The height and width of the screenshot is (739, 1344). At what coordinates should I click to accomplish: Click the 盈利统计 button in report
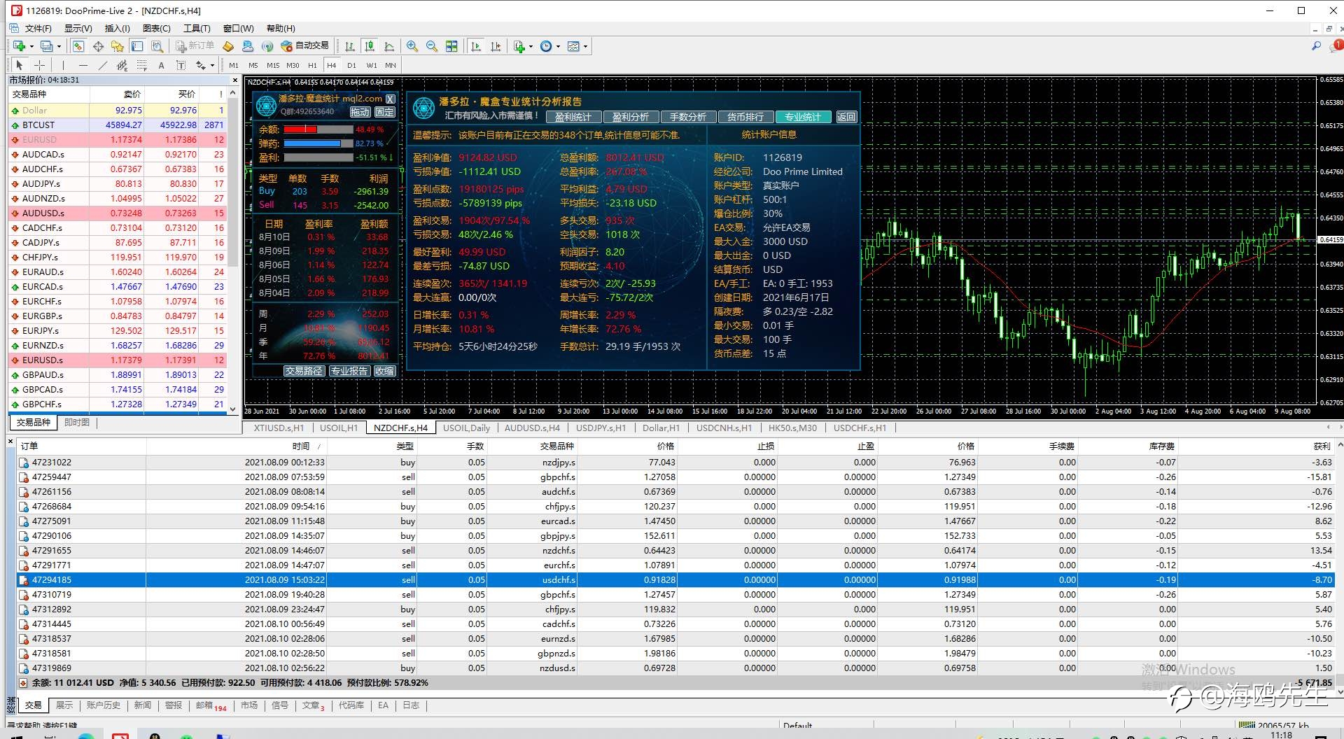point(573,117)
